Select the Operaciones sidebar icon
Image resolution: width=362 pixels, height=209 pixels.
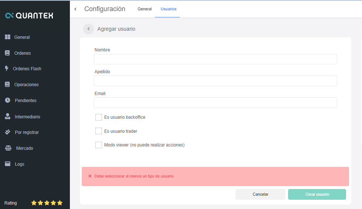(7, 84)
